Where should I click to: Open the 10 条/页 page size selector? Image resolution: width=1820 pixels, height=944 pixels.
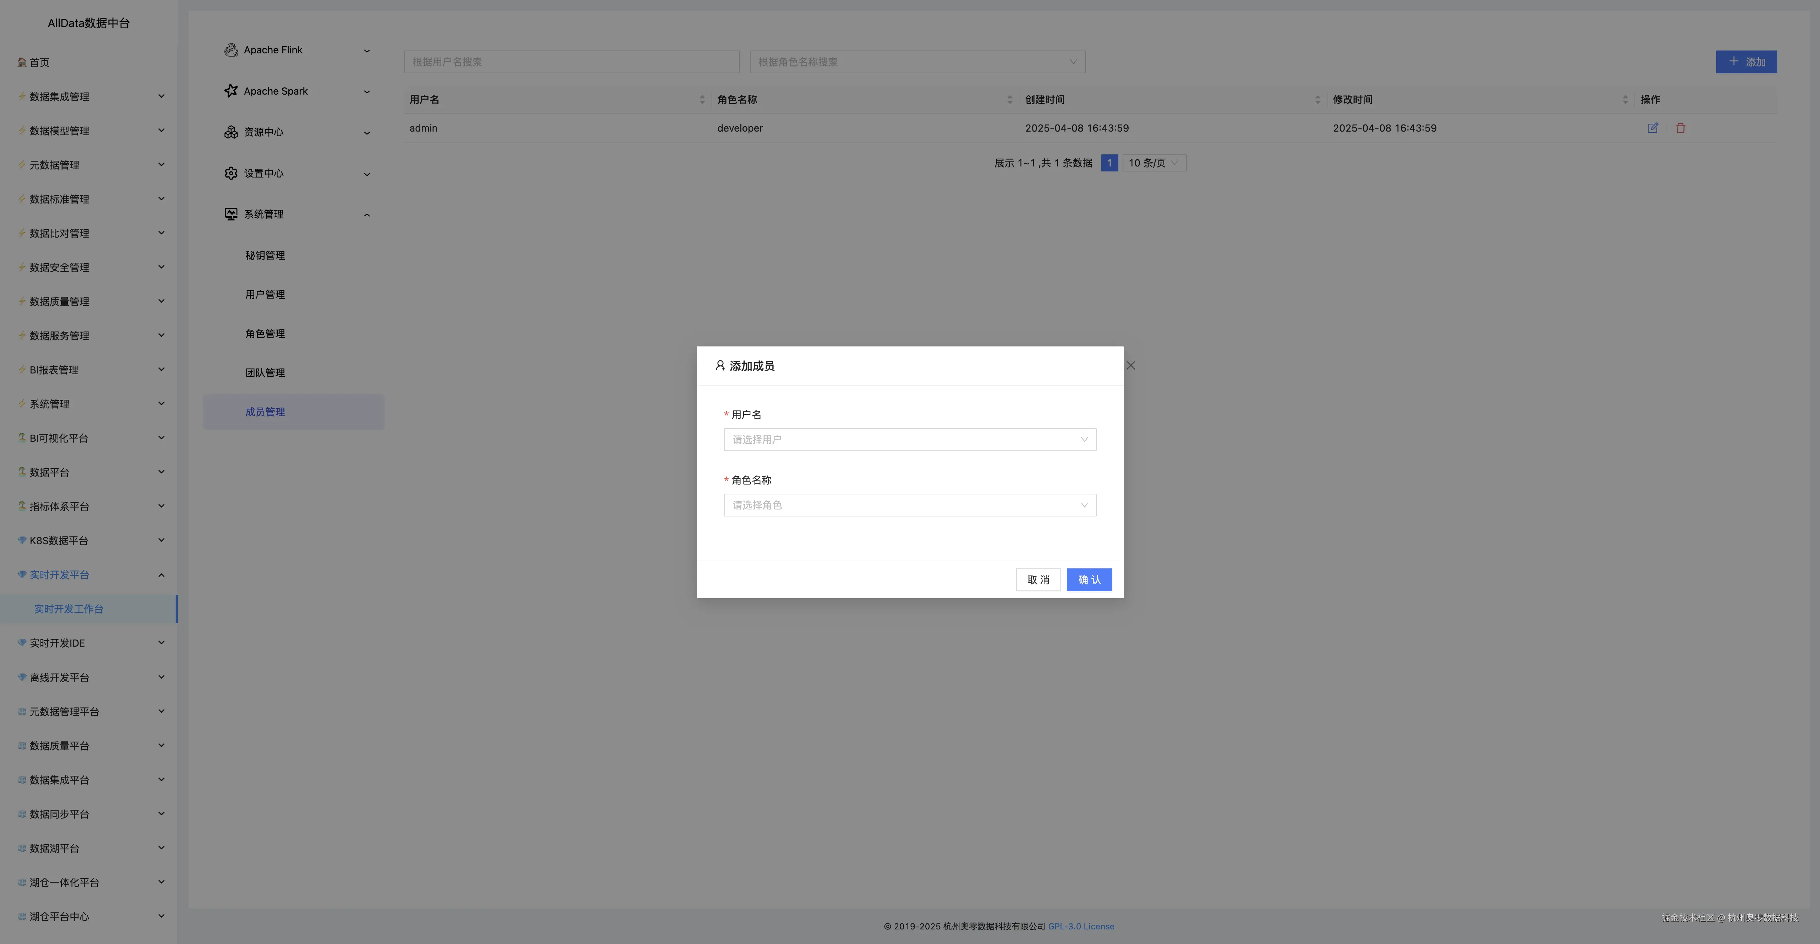[x=1154, y=163]
